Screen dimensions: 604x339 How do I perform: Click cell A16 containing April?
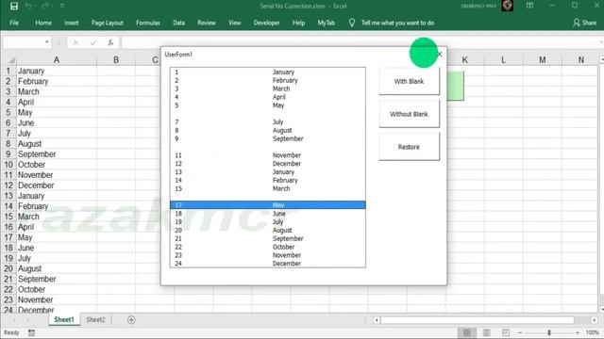tap(57, 227)
